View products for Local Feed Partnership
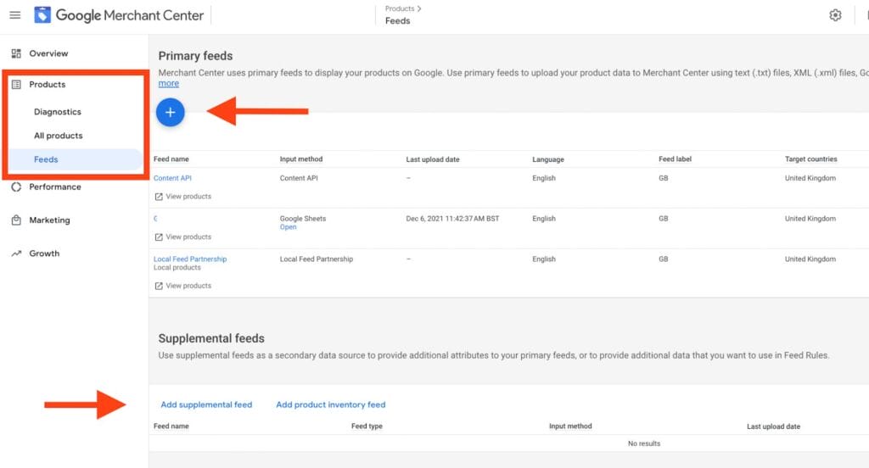 point(188,286)
